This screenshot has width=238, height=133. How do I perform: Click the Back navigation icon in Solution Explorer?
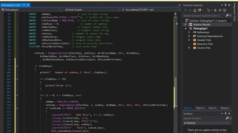tap(186, 10)
